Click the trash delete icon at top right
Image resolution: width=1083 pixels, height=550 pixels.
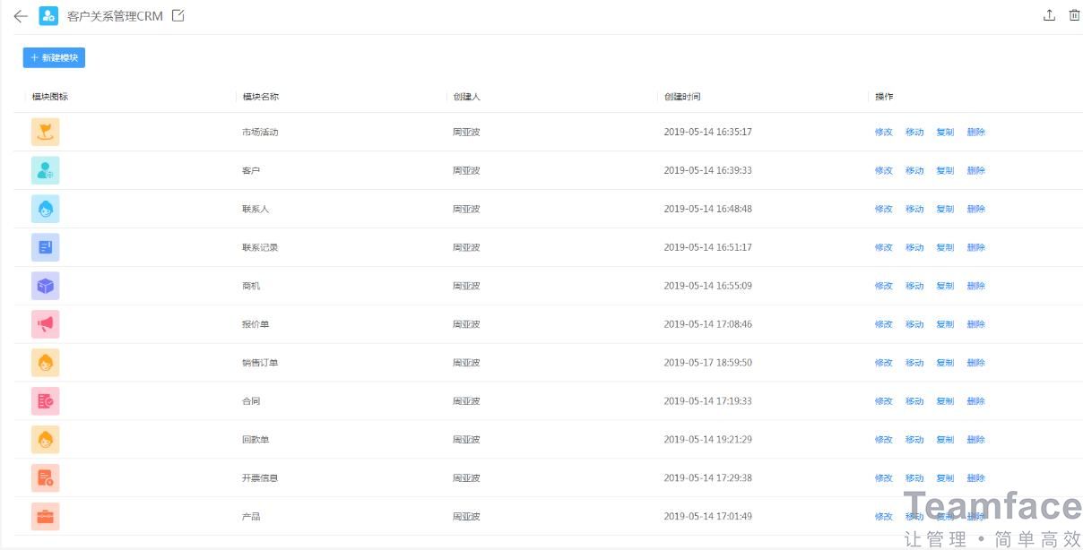pyautogui.click(x=1074, y=15)
